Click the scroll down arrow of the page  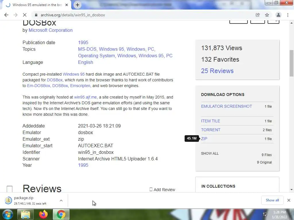click(x=291, y=190)
